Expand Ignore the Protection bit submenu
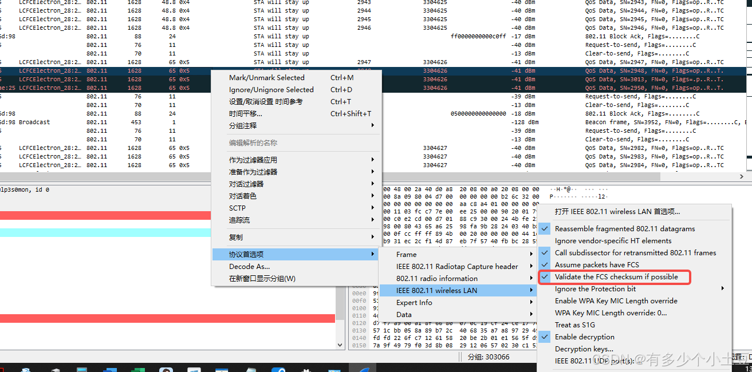This screenshot has height=372, width=752. click(x=634, y=289)
